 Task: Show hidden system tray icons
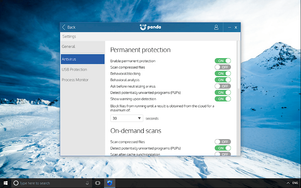288,183
